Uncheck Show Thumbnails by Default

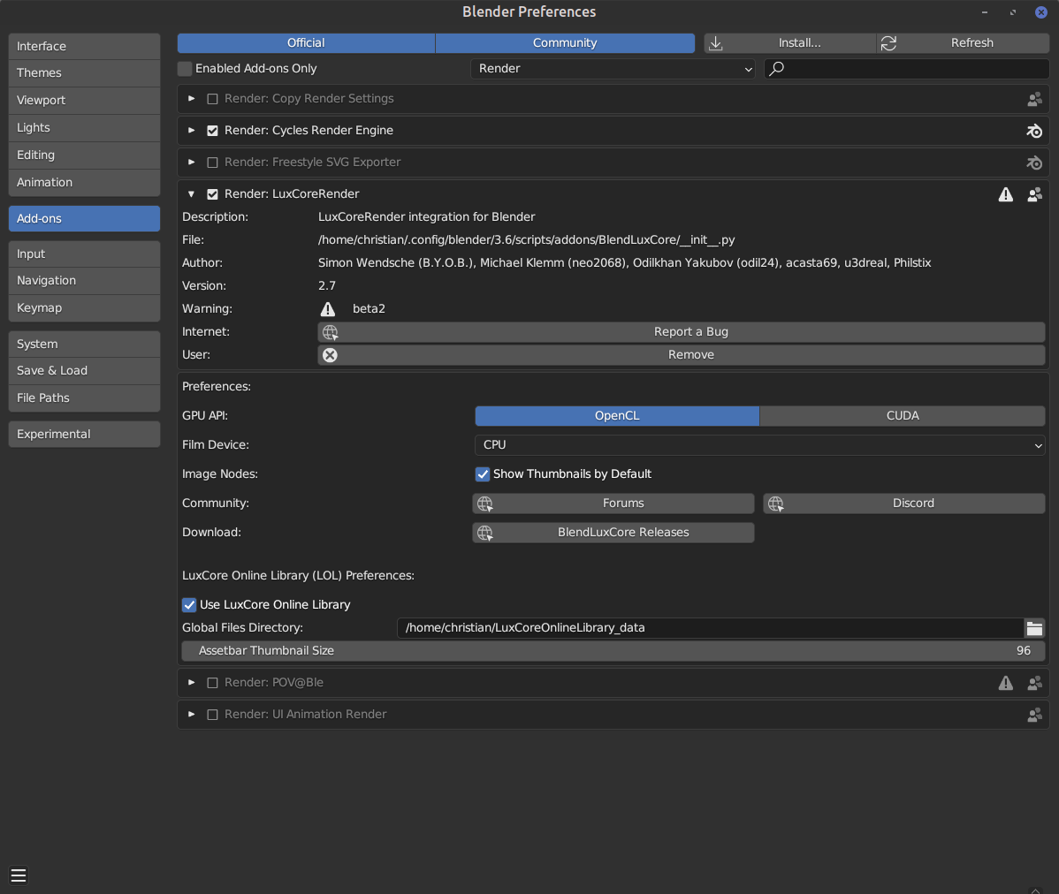coord(483,474)
